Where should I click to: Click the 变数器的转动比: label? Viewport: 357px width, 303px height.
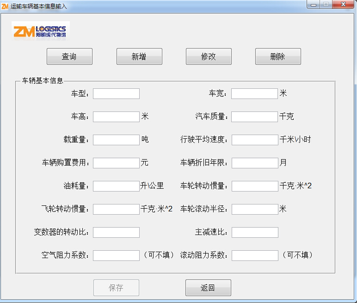click(61, 232)
